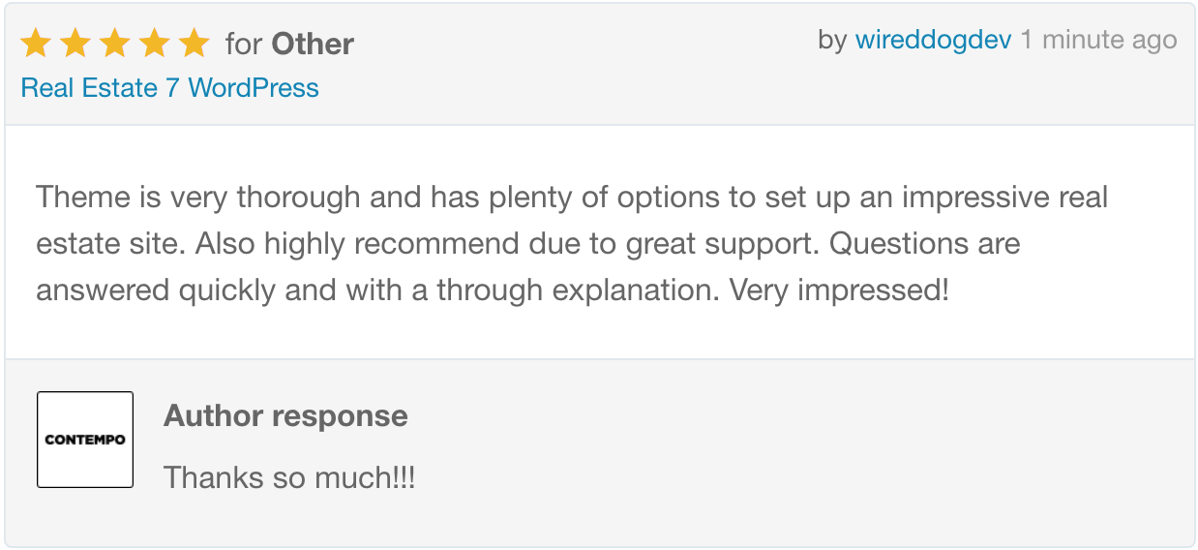Screen dimensions: 1198x550
Task: Visit the wireddogdev reviewer profile
Action: pyautogui.click(x=933, y=40)
